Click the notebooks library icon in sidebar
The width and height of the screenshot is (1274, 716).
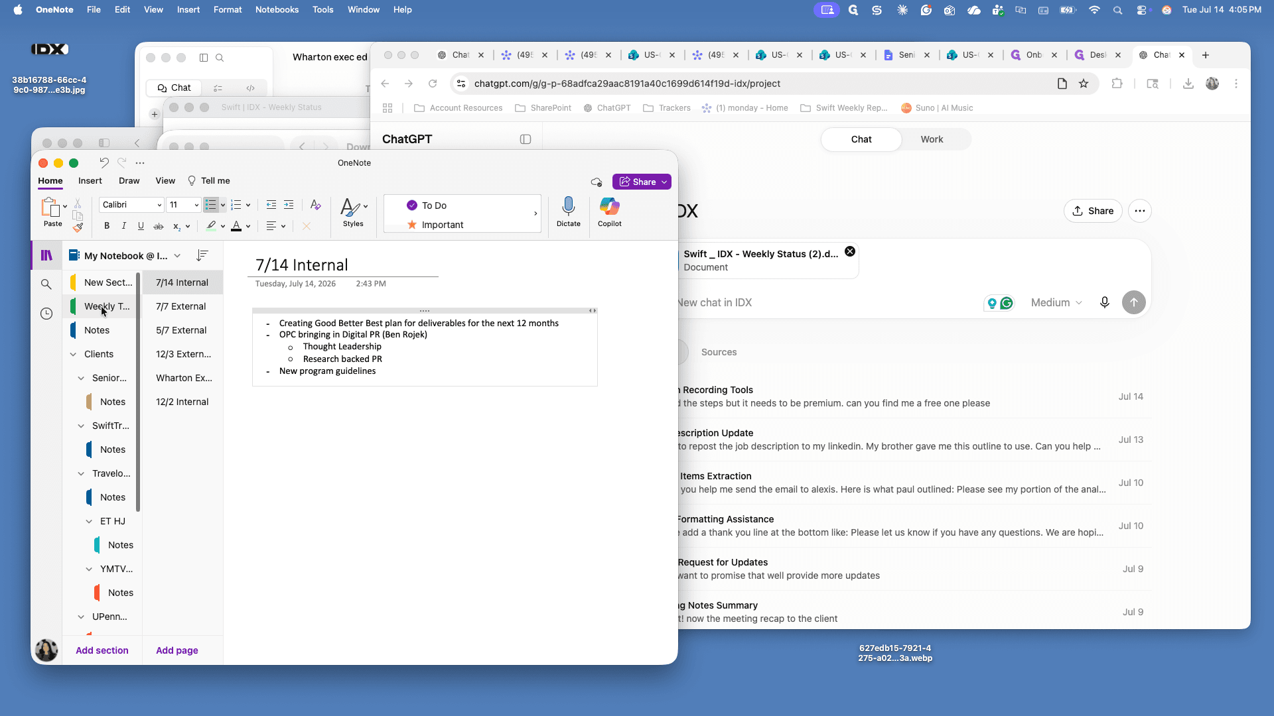pyautogui.click(x=46, y=255)
